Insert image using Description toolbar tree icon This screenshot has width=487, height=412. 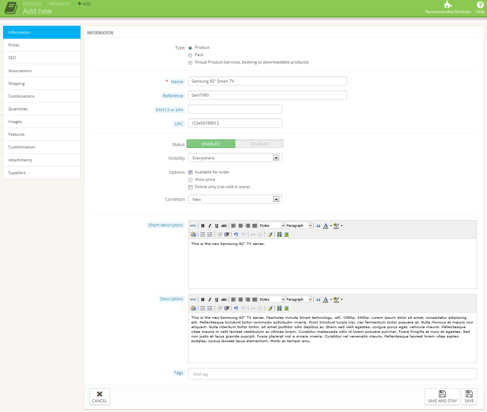click(286, 308)
